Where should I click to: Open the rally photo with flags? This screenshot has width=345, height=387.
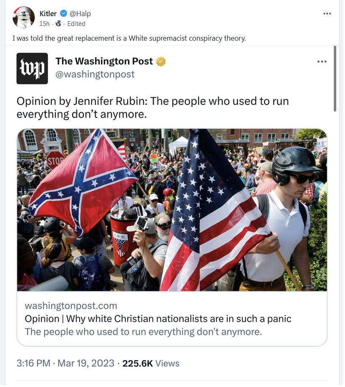(x=172, y=210)
